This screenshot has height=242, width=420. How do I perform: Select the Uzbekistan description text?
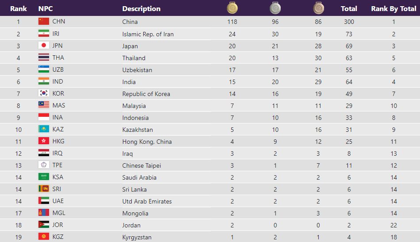point(137,70)
